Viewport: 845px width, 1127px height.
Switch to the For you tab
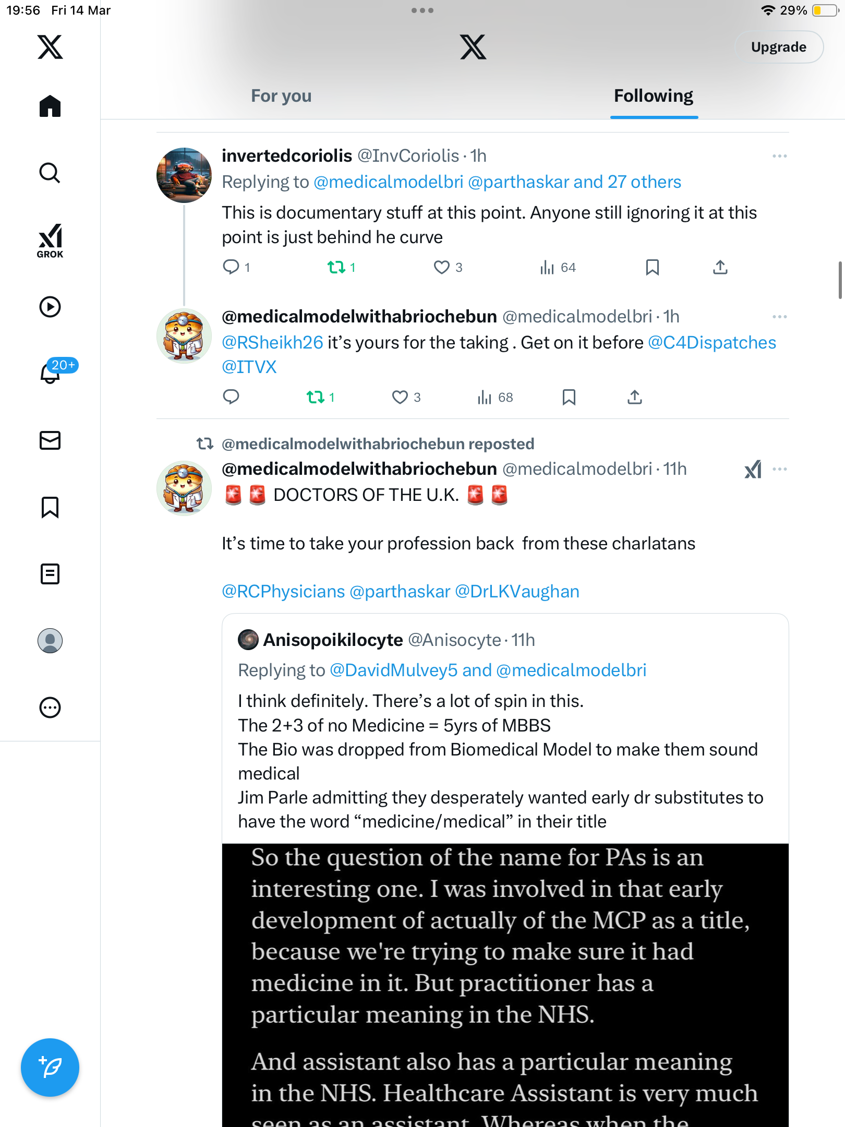[281, 96]
